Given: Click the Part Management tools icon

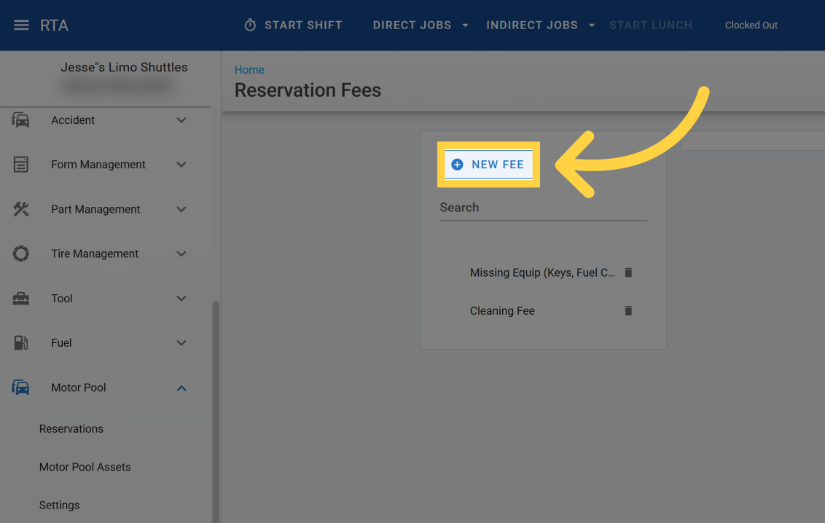Looking at the screenshot, I should click(21, 209).
